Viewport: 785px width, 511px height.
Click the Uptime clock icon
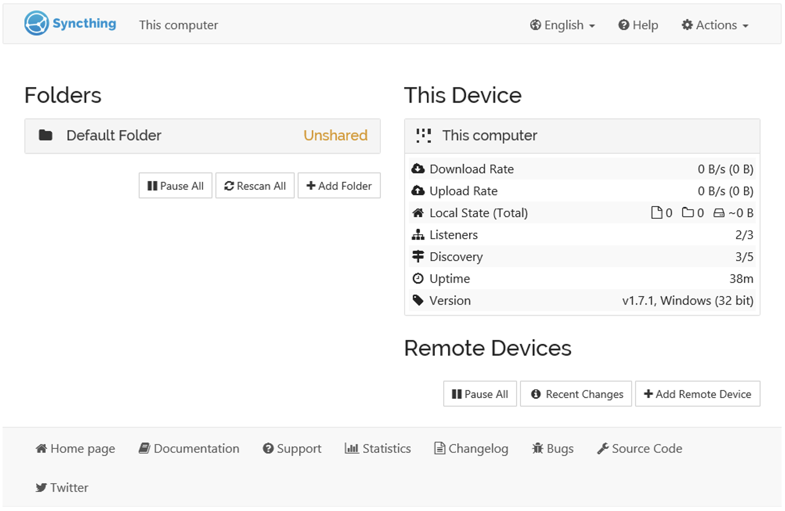click(418, 278)
